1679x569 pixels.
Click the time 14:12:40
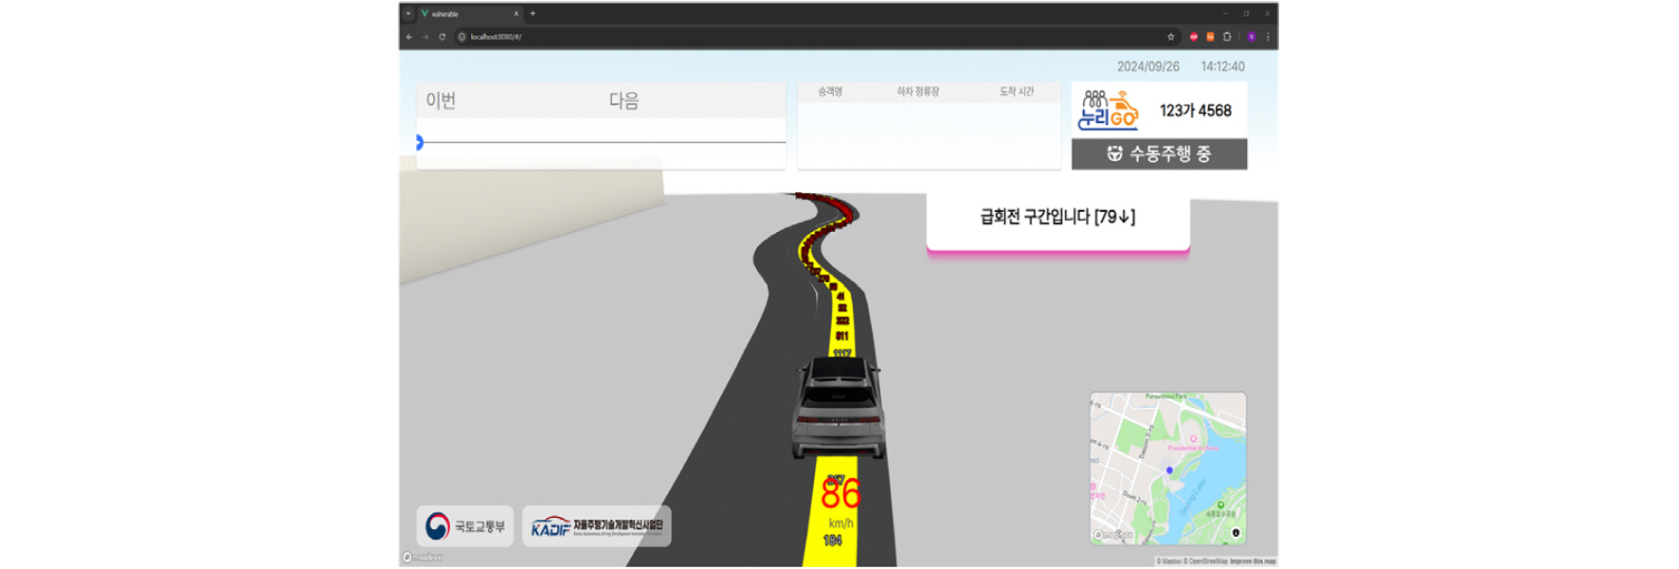pos(1223,66)
